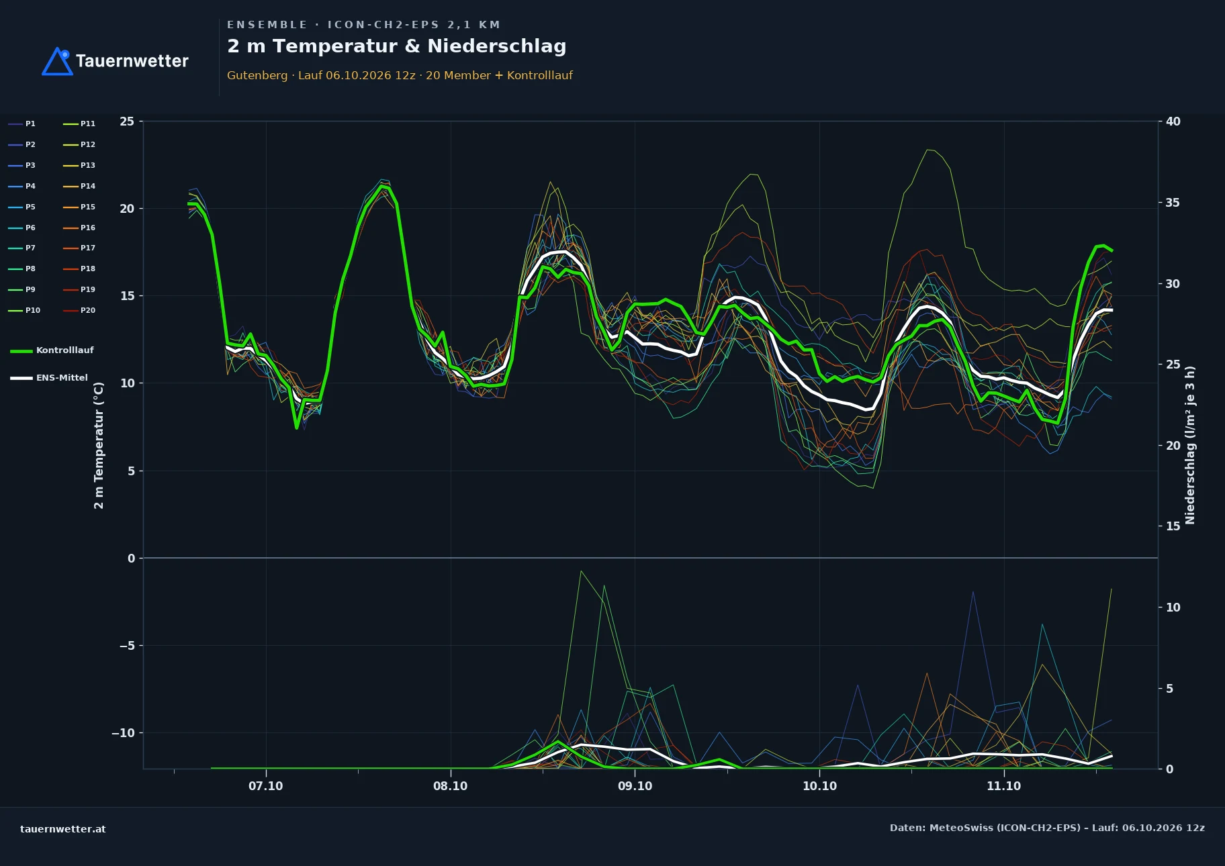Click the P20 legend entry

(79, 310)
